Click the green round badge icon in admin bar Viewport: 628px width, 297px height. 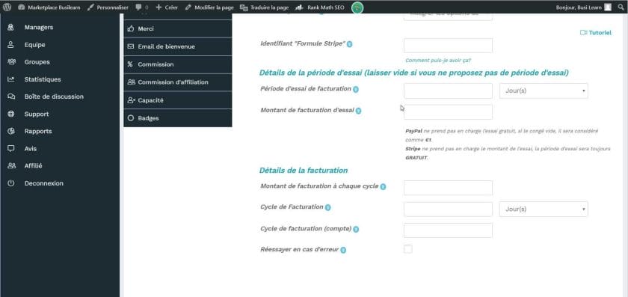click(357, 7)
